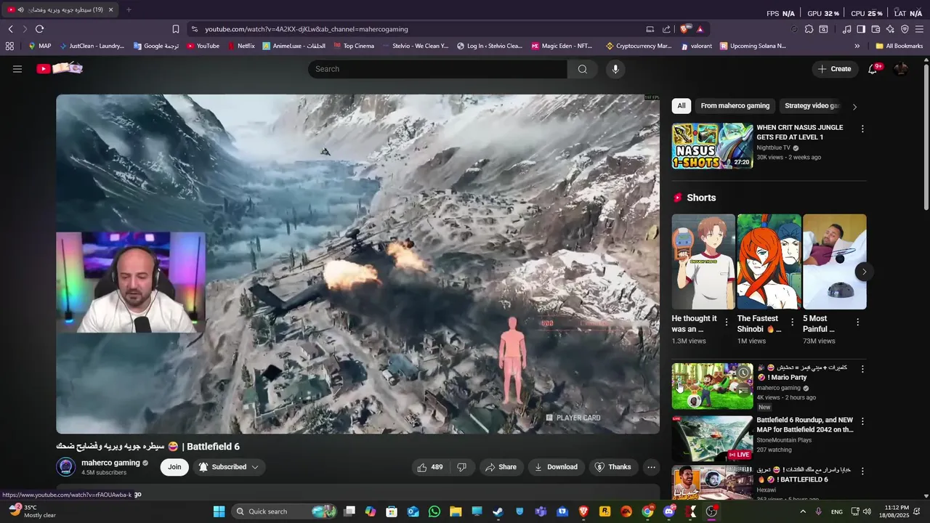Open the valorant bookmark

point(696,46)
